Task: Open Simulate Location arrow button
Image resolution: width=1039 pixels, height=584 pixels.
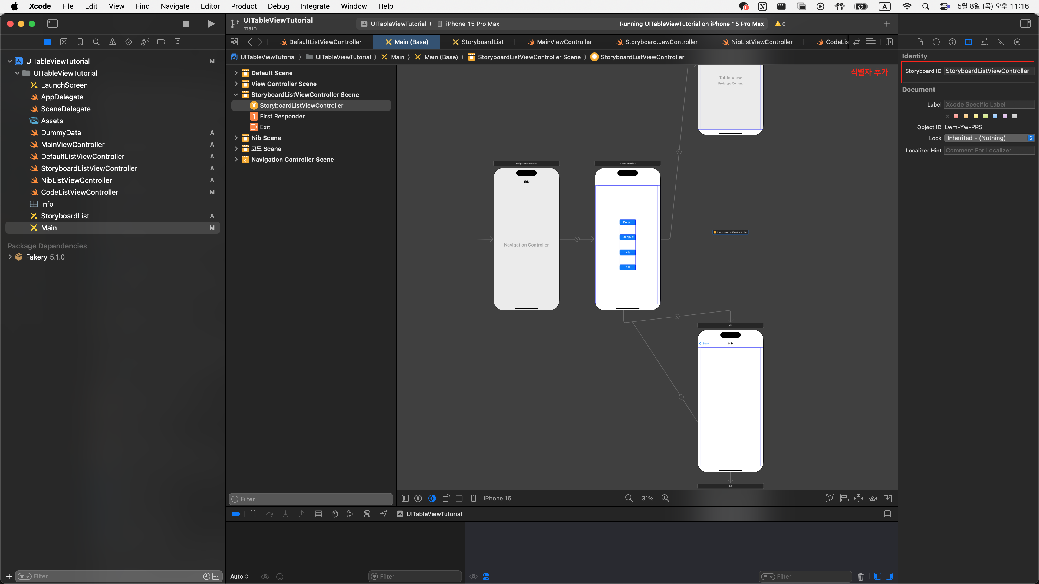Action: [x=384, y=514]
